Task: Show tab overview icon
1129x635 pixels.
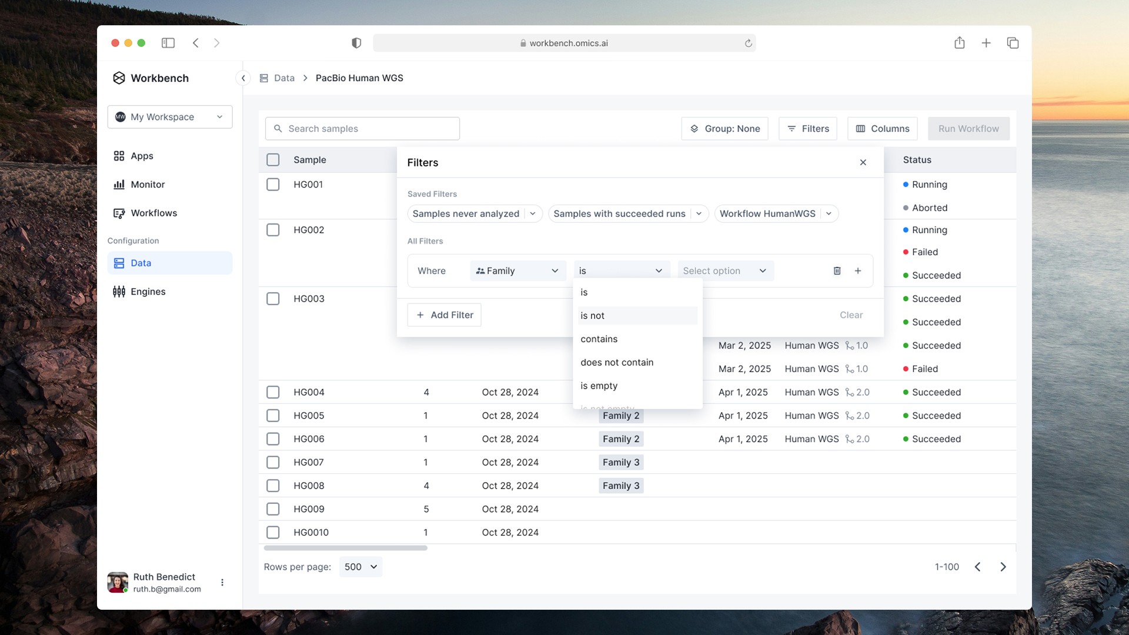Action: point(1013,43)
